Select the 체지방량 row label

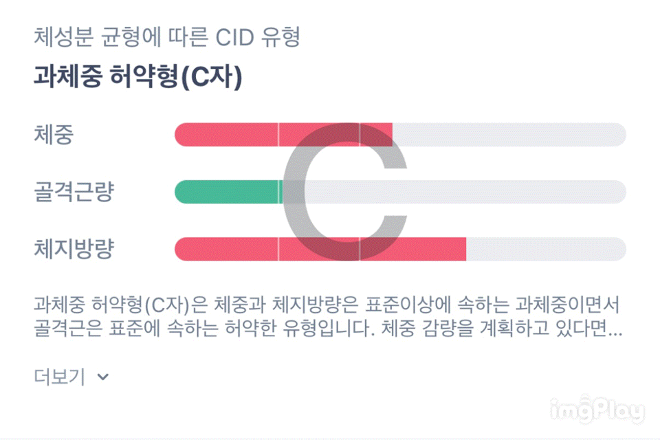pos(73,249)
